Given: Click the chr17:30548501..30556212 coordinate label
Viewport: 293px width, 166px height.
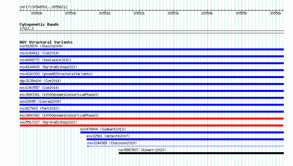Looking at the screenshot, I should (x=43, y=7).
